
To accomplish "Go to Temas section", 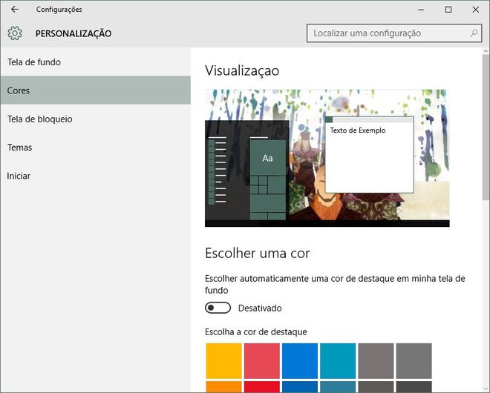I will coord(95,148).
